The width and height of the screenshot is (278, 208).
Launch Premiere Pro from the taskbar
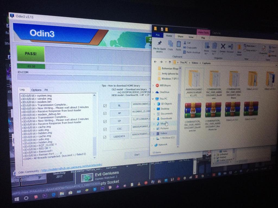pyautogui.click(x=45, y=196)
